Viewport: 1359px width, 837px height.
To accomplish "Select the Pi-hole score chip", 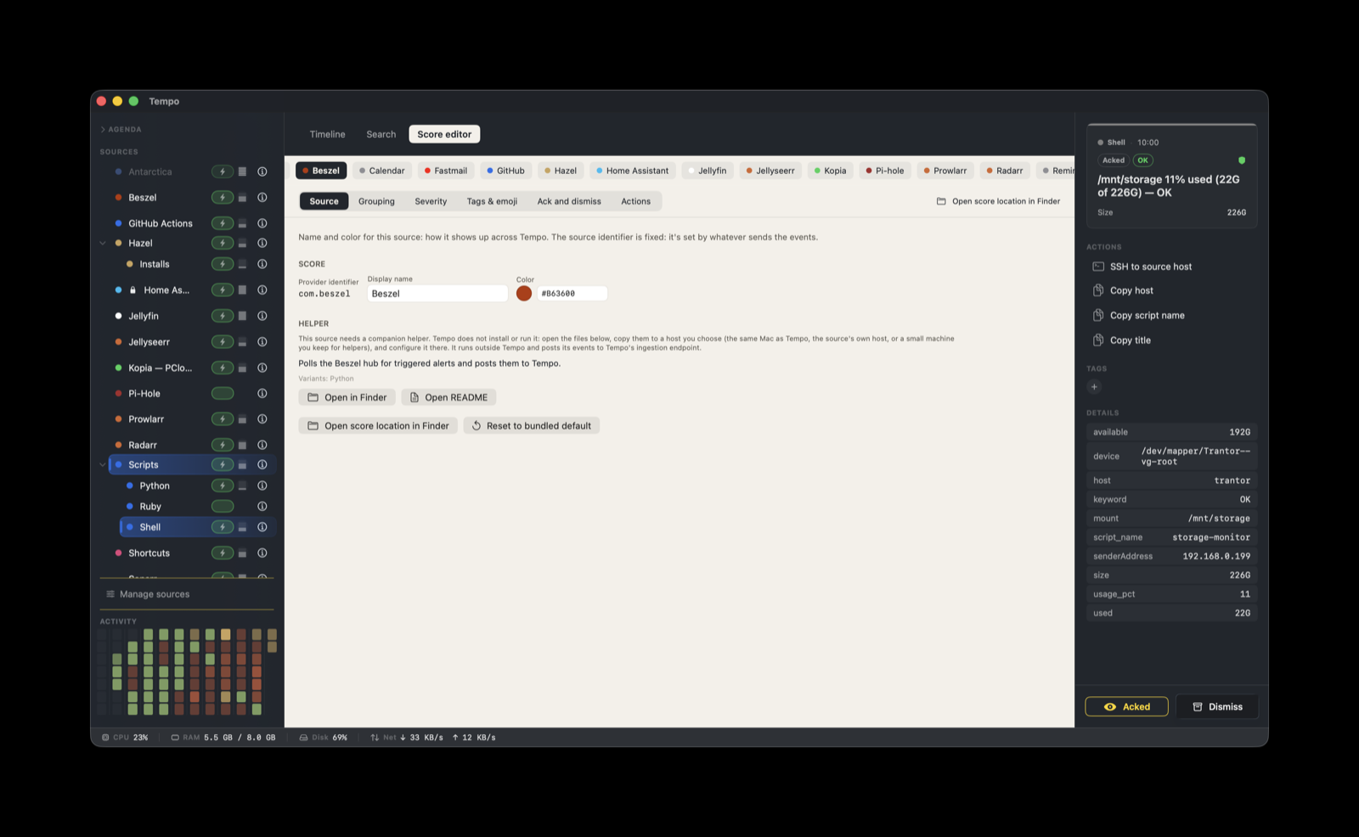I will tap(884, 171).
